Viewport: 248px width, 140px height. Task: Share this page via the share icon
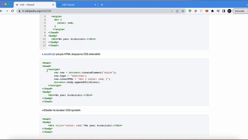point(177,11)
